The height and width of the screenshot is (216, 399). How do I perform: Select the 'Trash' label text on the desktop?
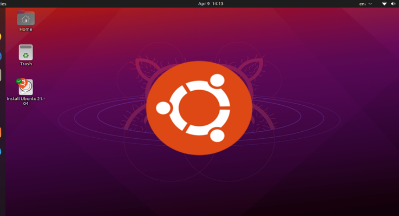pos(26,64)
